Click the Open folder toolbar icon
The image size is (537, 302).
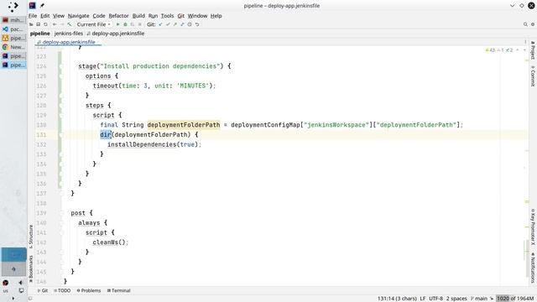coord(31,24)
